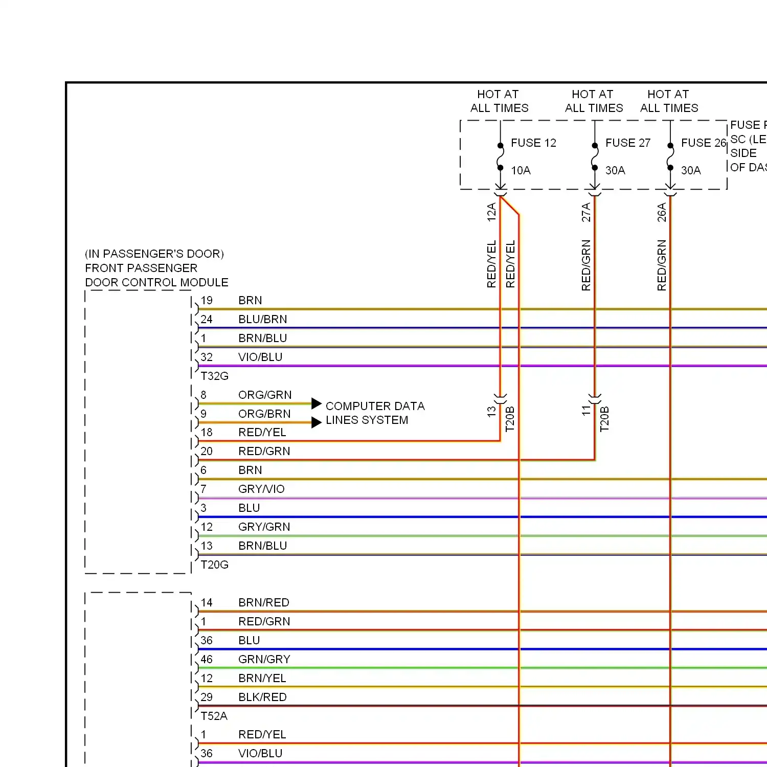The image size is (767, 767).
Task: Click pin 13 label at T20B connector
Action: (x=491, y=412)
